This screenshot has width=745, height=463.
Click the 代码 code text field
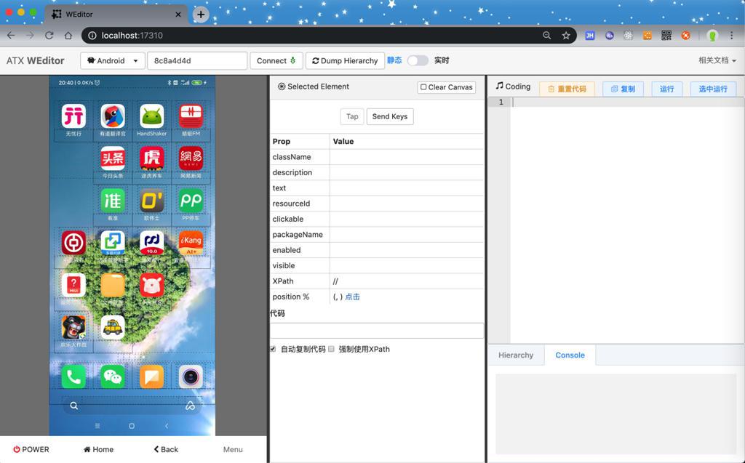pyautogui.click(x=377, y=331)
